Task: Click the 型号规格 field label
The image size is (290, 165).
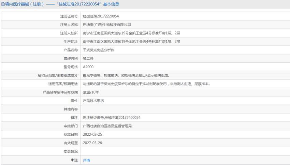Action: click(x=71, y=67)
